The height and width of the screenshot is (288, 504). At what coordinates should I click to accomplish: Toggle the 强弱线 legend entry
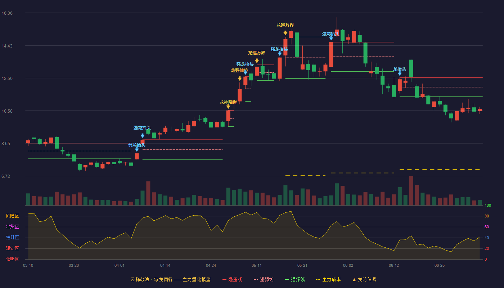point(264,279)
